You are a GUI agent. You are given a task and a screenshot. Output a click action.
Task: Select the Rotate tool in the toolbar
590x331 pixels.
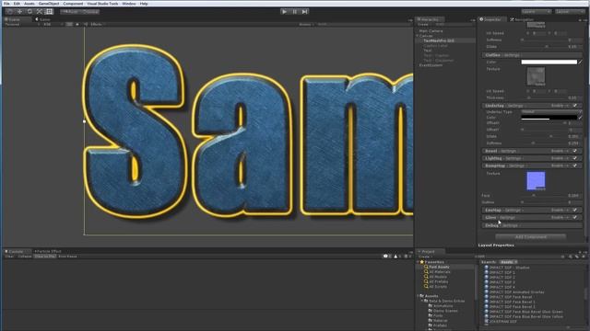tap(29, 12)
